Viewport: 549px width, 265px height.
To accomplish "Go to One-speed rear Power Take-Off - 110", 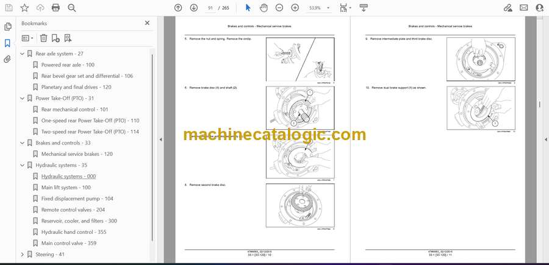I will (x=90, y=121).
